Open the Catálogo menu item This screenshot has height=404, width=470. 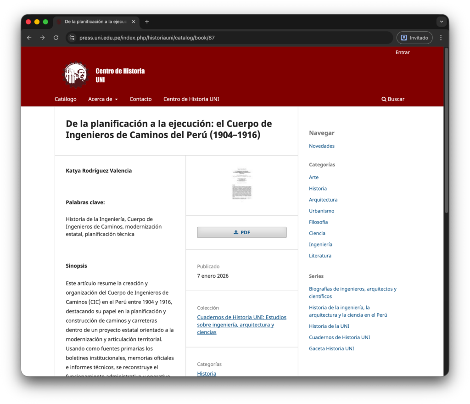pyautogui.click(x=66, y=99)
